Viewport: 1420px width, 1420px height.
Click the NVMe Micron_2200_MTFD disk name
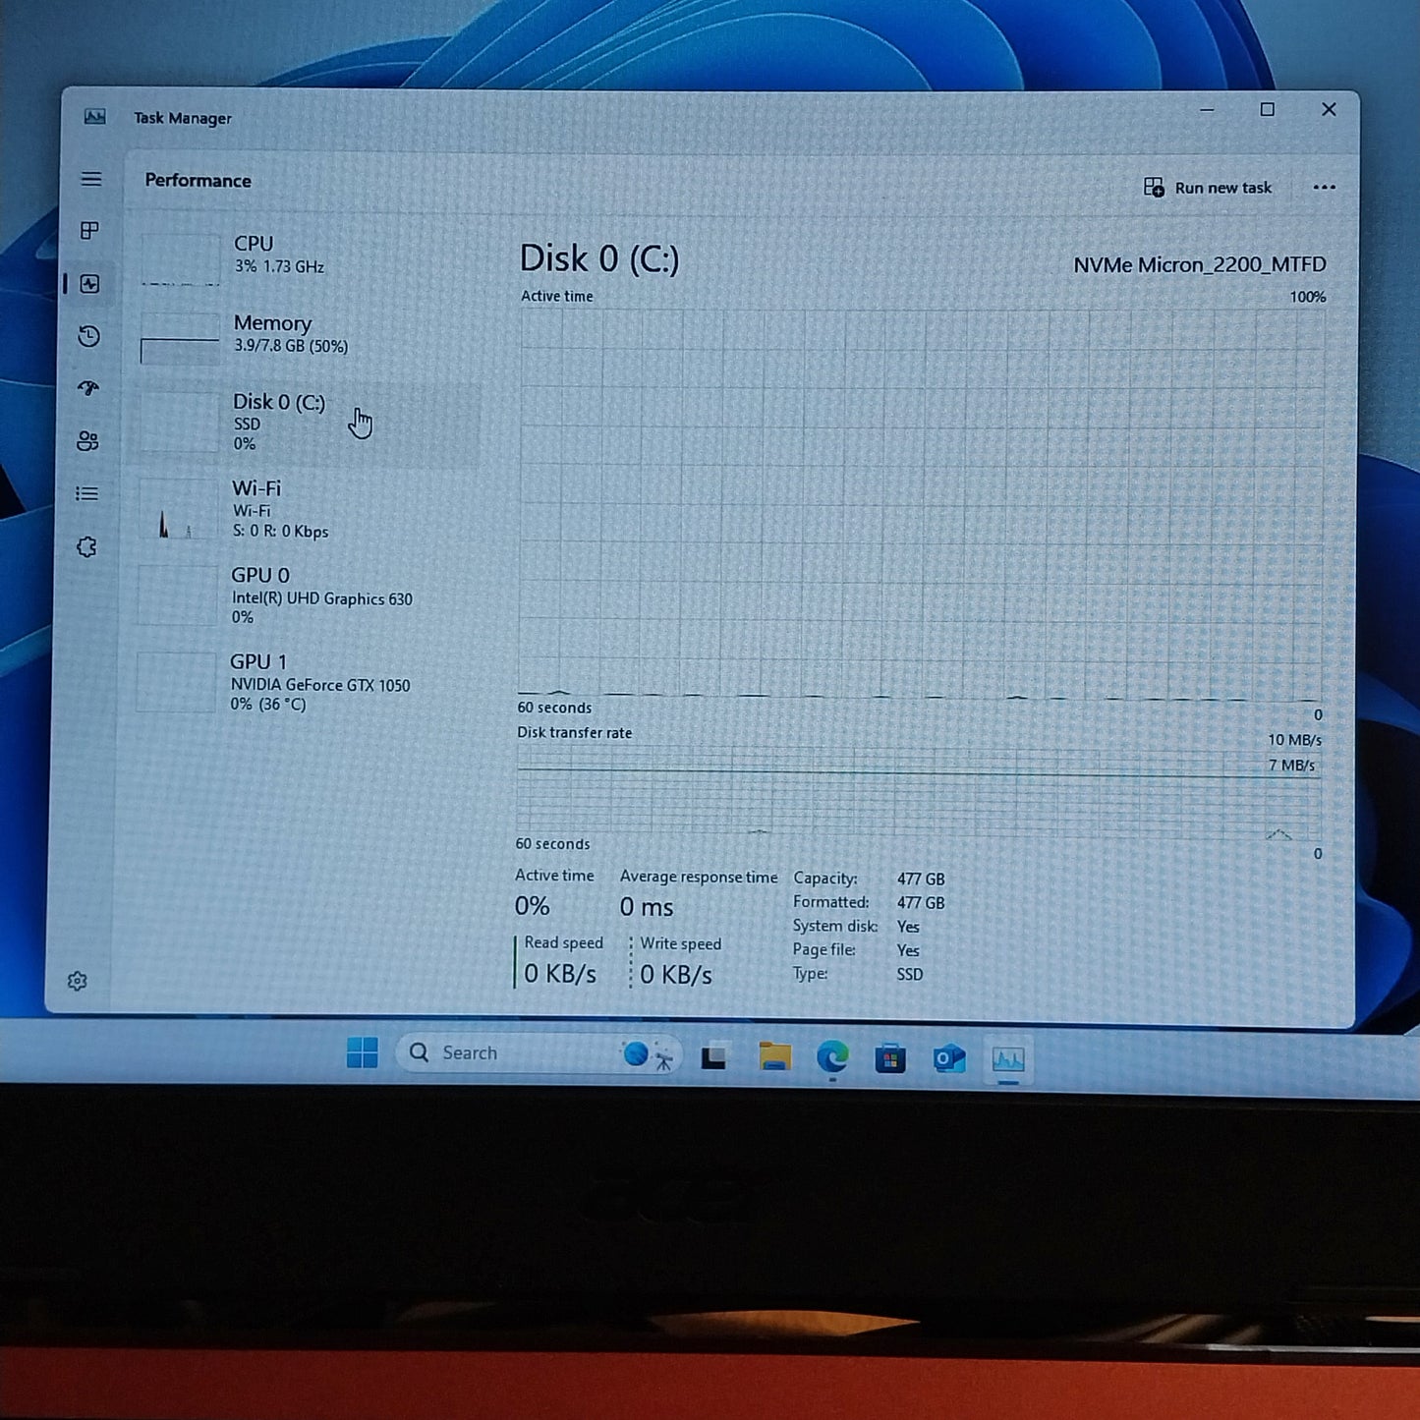1199,264
